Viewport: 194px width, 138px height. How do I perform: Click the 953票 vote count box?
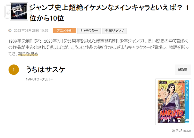183,70
